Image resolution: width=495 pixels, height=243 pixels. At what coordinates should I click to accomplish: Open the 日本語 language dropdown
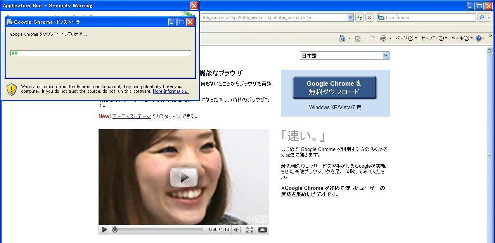[x=344, y=56]
